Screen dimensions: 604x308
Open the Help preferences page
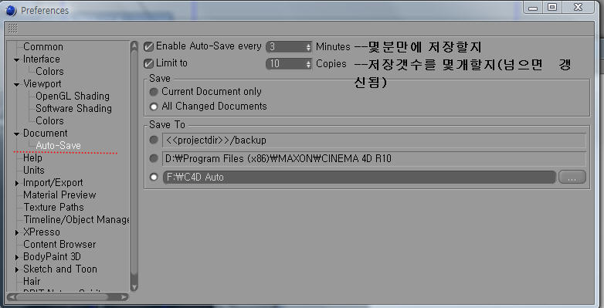point(32,157)
